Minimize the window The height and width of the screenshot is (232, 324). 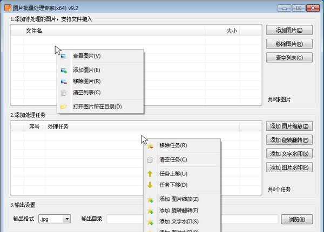pyautogui.click(x=284, y=8)
